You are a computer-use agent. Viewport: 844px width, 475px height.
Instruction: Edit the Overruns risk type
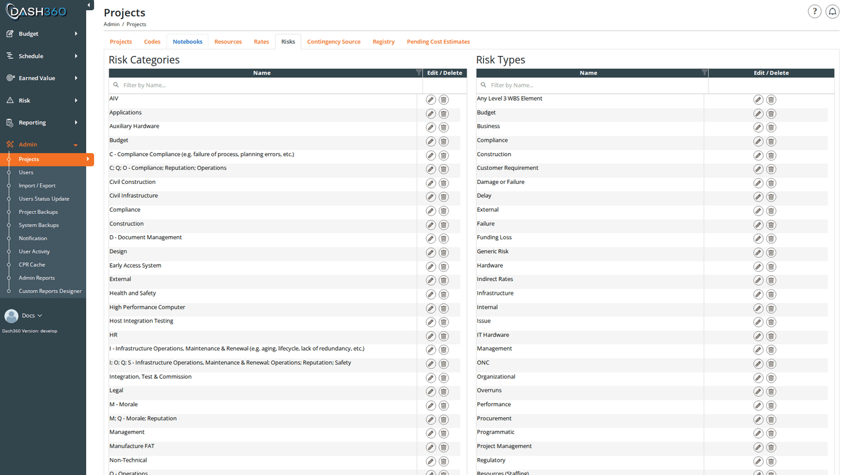coord(758,391)
